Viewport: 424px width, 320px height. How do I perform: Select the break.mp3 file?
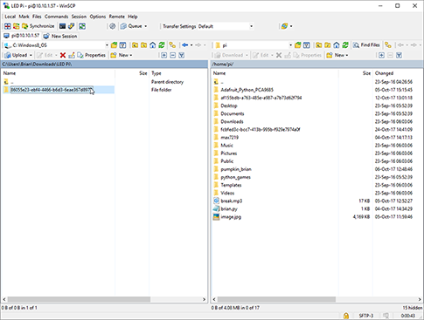point(232,201)
